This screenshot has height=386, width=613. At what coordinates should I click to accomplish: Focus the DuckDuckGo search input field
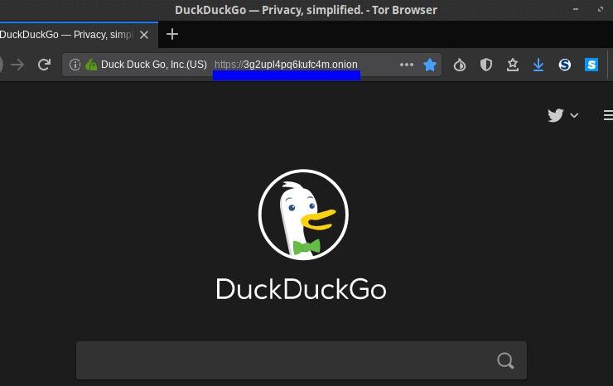point(302,360)
